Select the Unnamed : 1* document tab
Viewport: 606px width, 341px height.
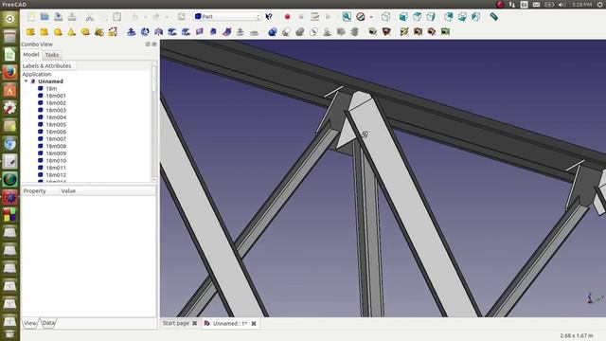[x=229, y=323]
